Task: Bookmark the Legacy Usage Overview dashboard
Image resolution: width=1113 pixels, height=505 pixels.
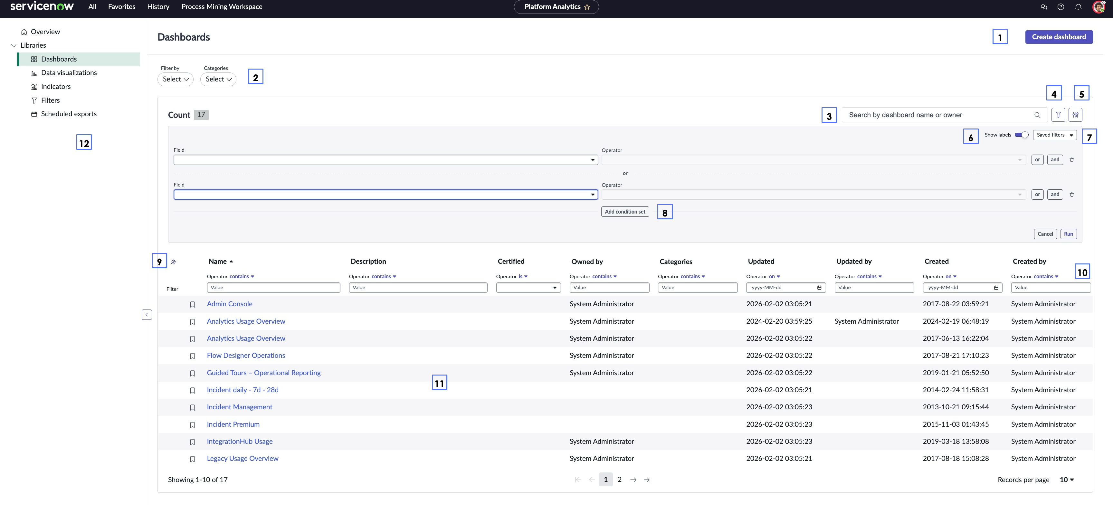Action: (x=193, y=459)
